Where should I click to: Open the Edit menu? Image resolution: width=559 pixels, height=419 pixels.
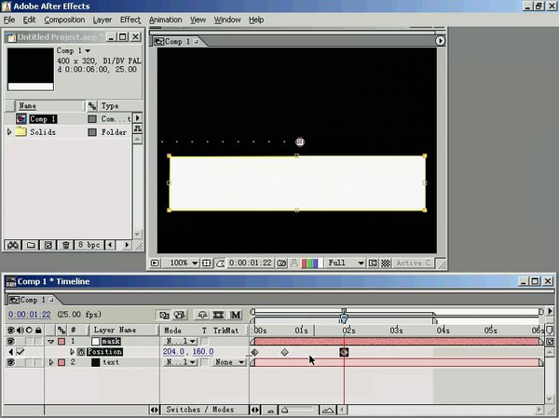point(29,20)
